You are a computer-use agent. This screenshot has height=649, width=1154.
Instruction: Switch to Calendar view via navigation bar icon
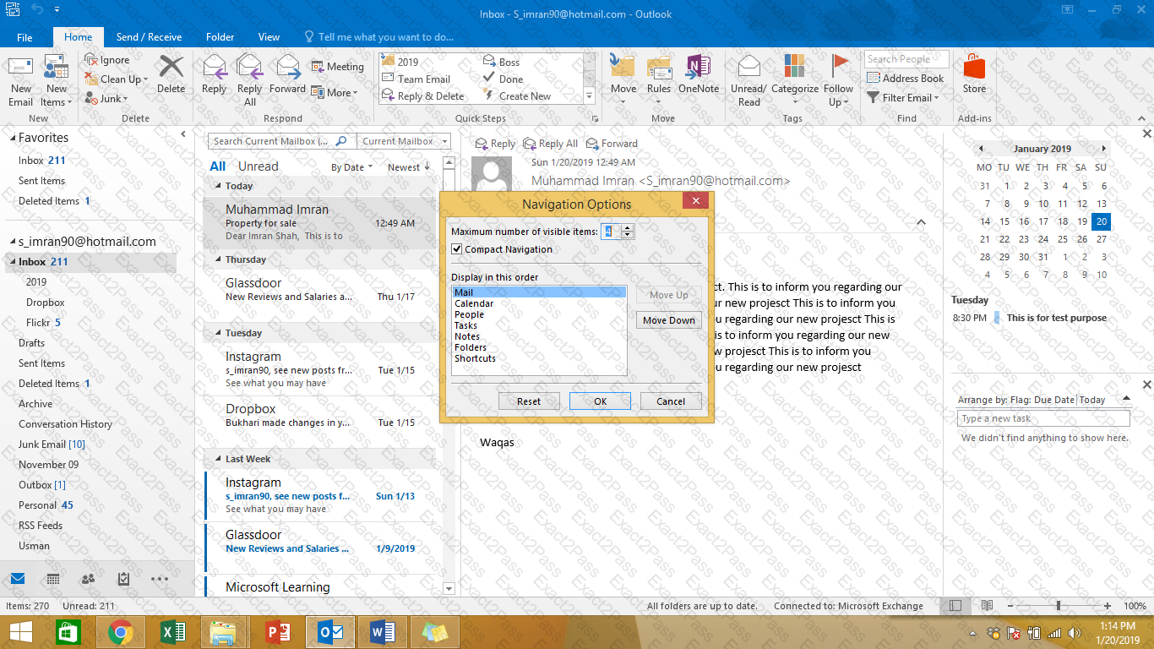(x=53, y=579)
